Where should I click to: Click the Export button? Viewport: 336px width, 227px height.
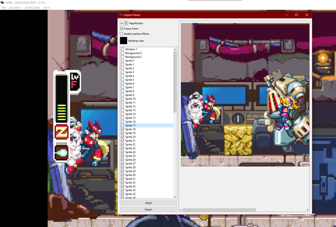[x=148, y=209]
